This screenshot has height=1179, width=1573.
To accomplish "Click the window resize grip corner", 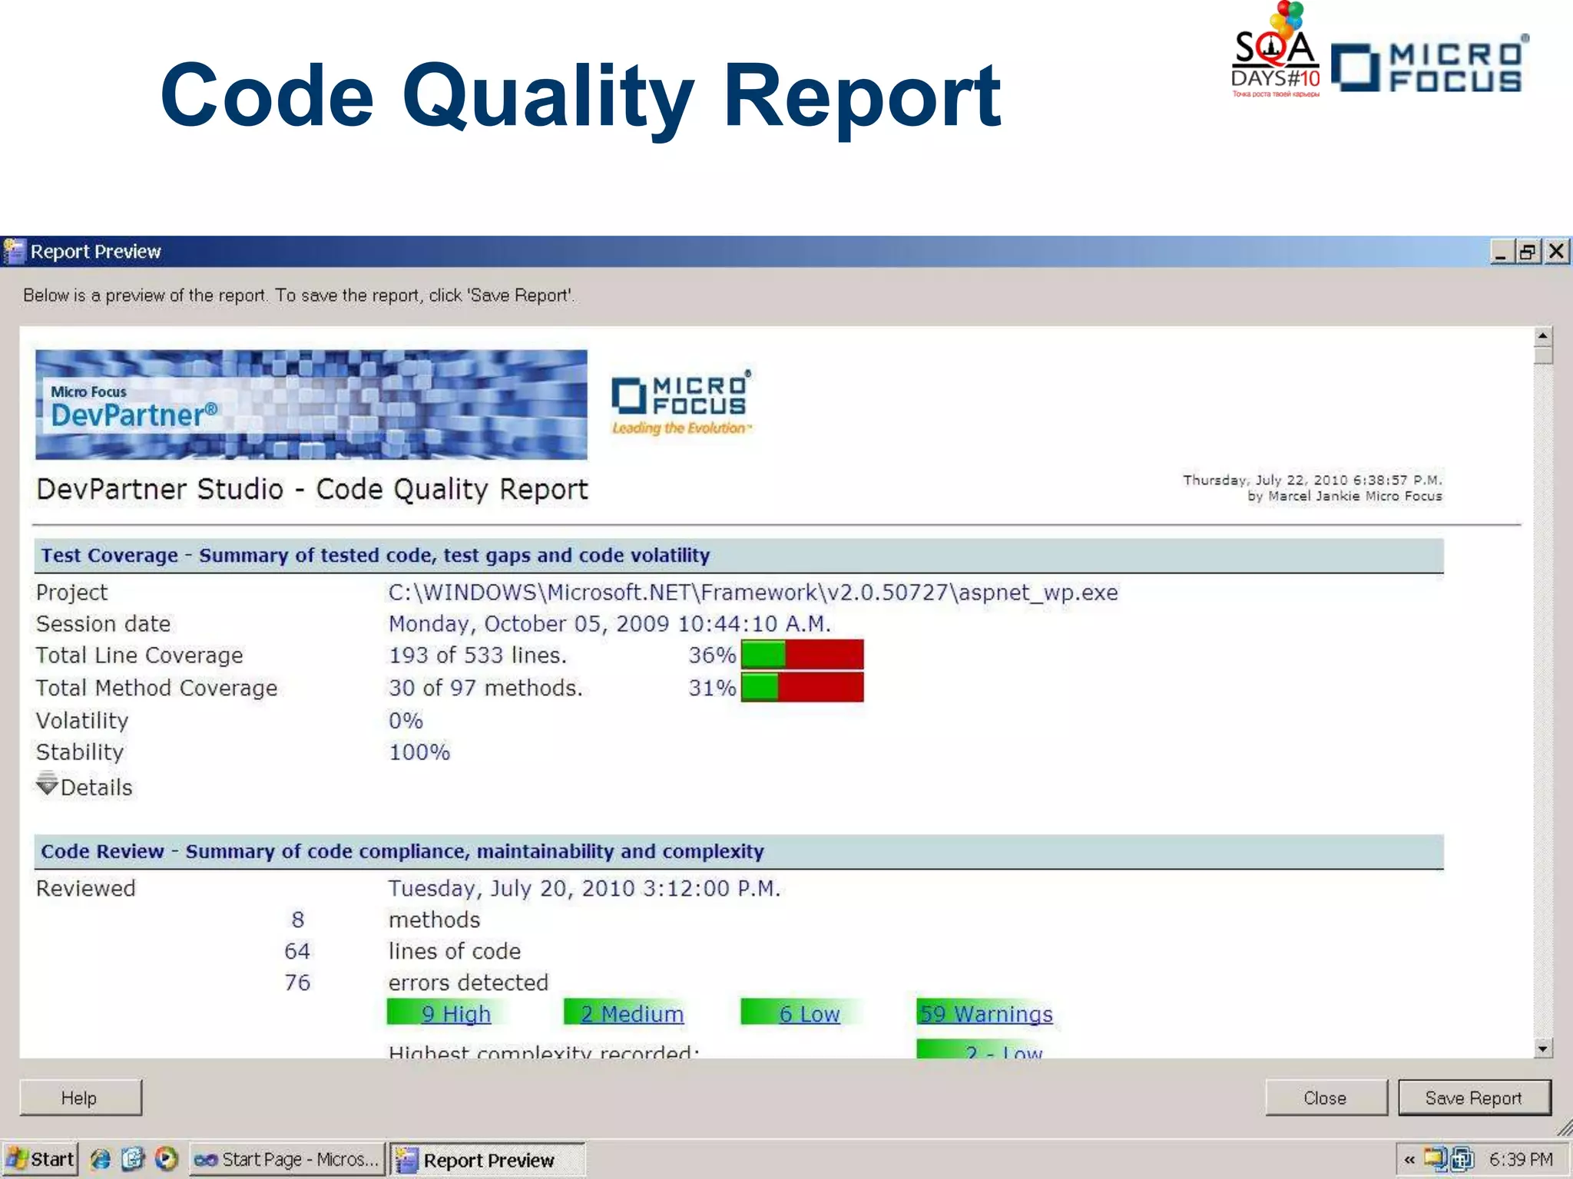I will click(1564, 1127).
